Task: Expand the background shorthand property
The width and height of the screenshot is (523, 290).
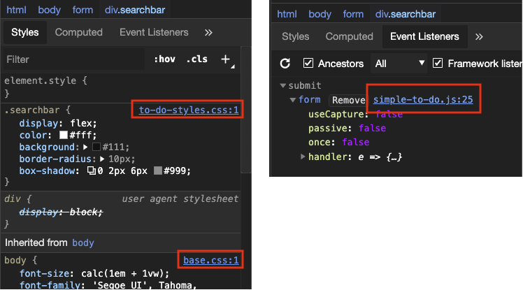Action: [x=85, y=147]
